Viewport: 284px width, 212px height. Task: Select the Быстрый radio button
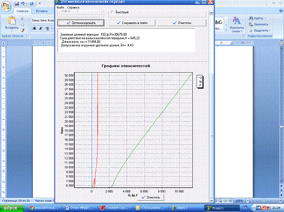tap(111, 12)
